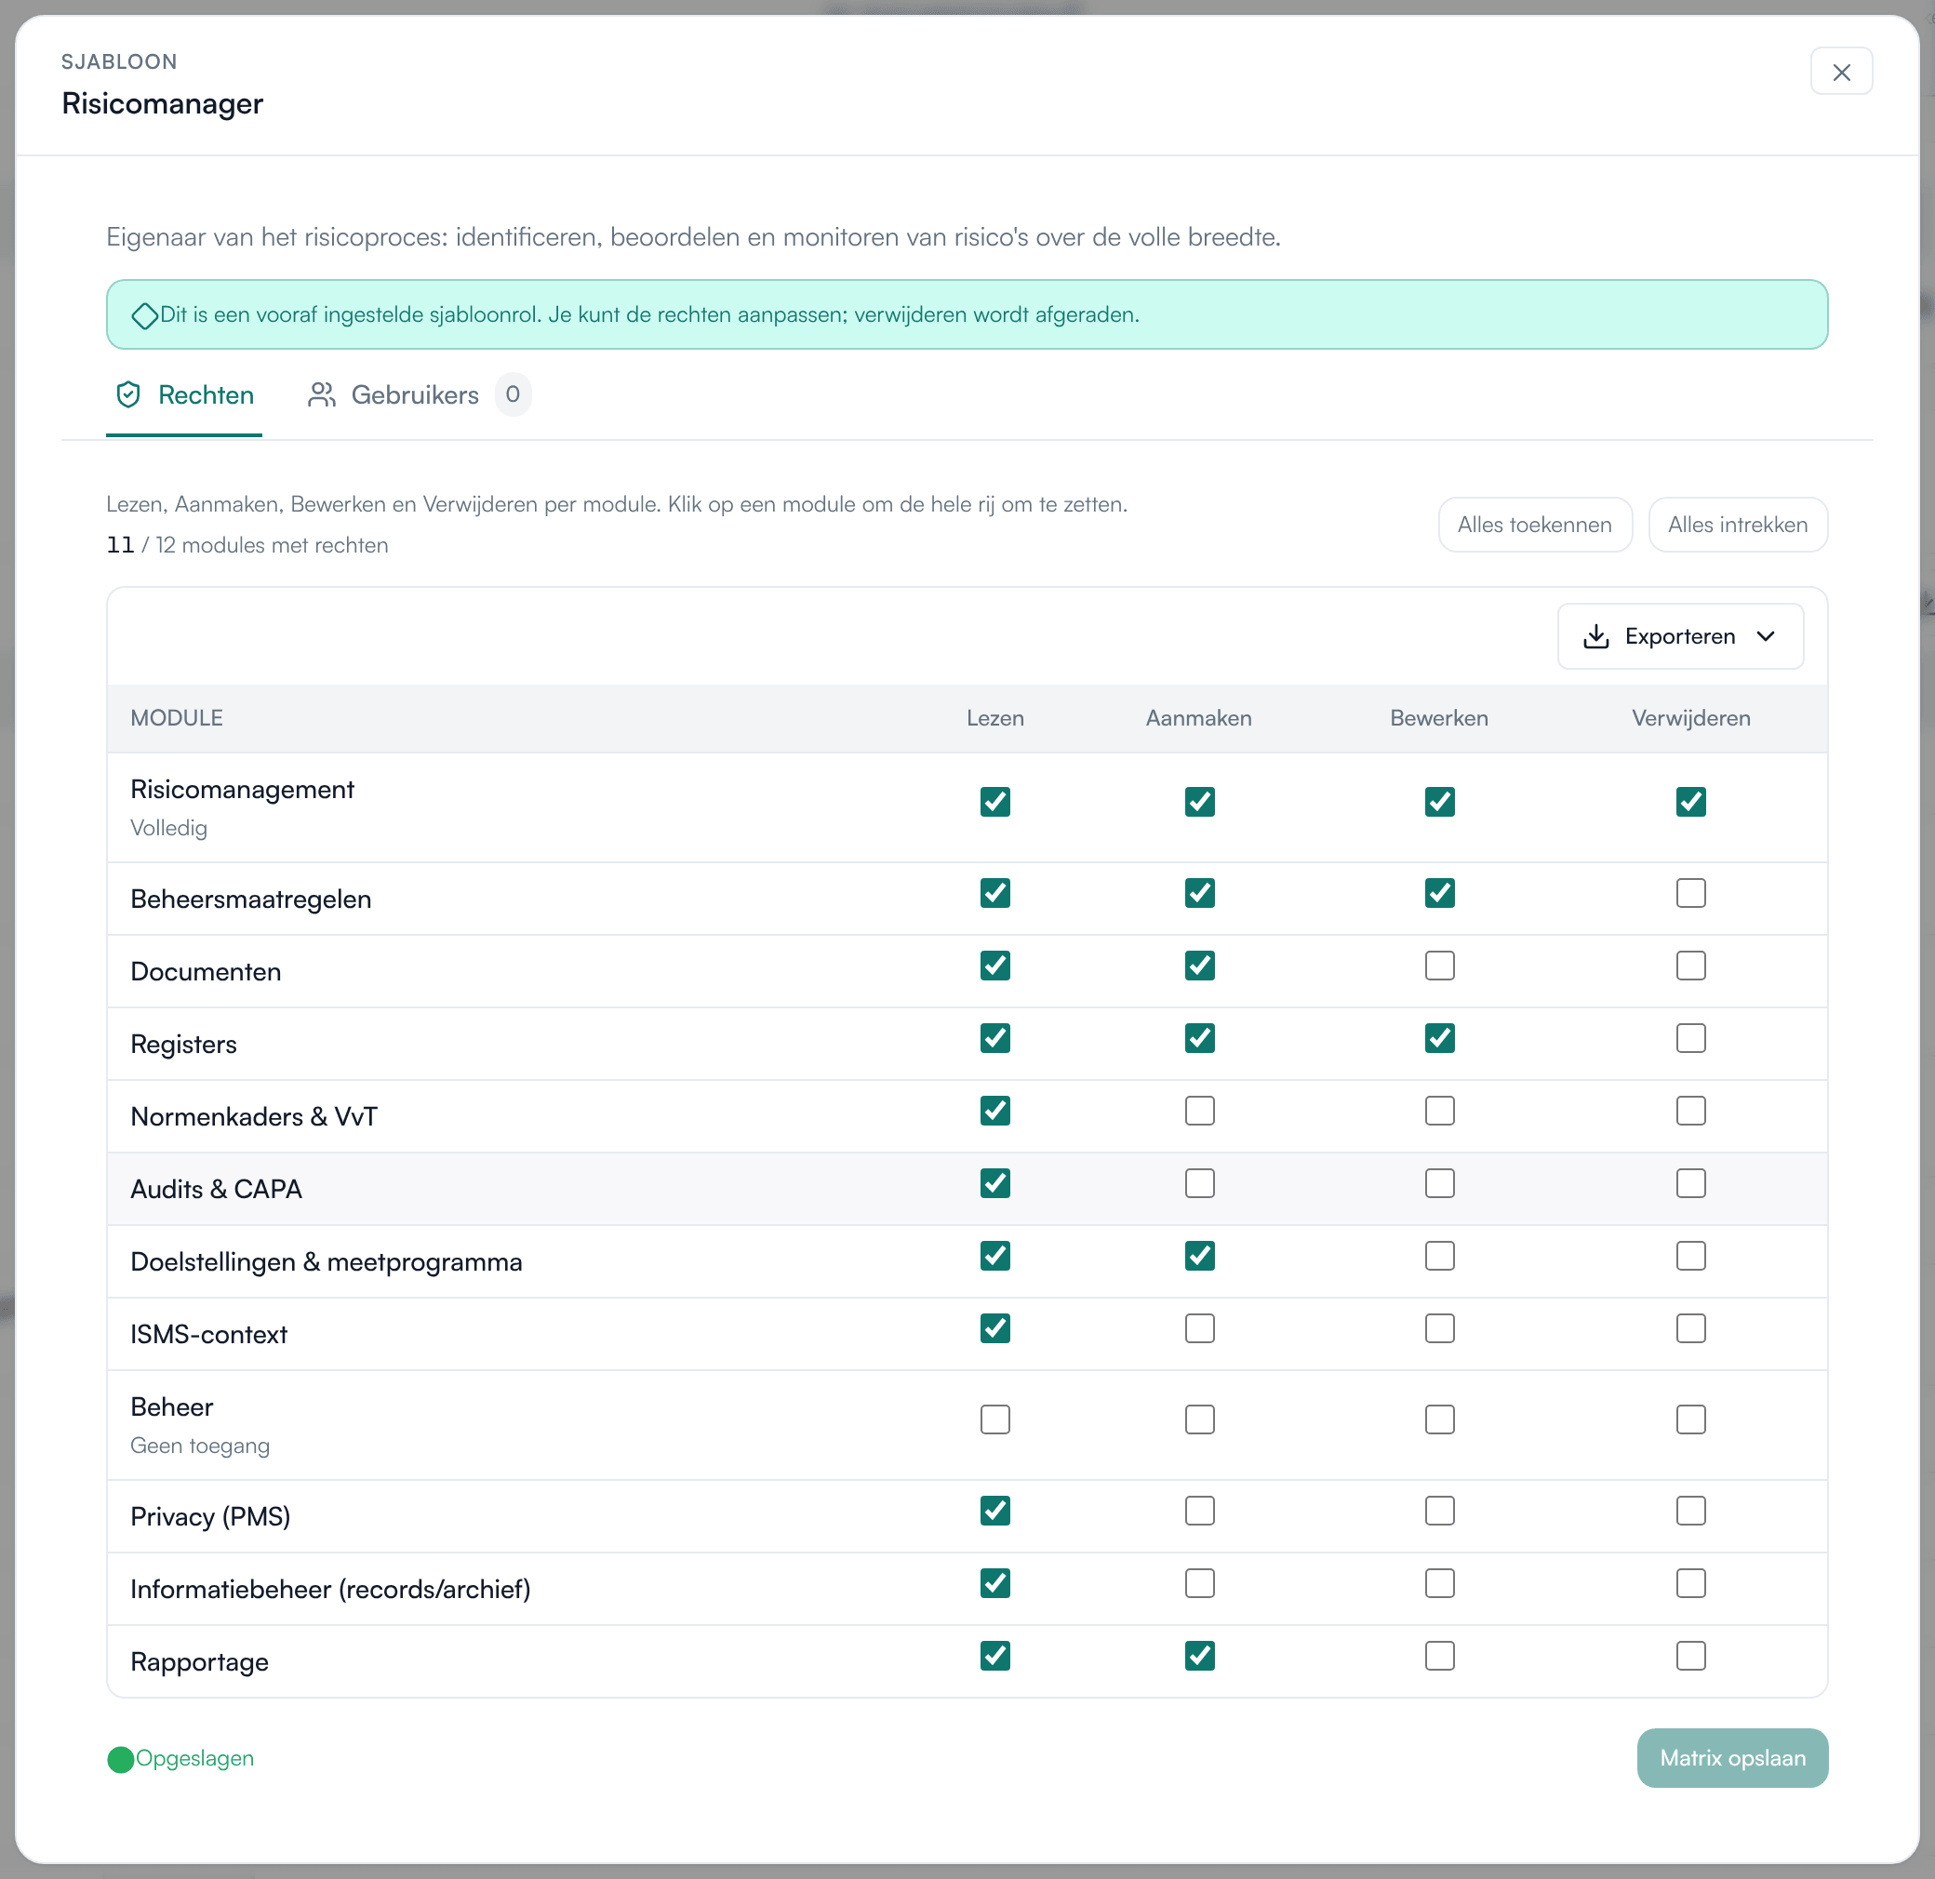
Task: Expand the Exporteren dropdown chevron
Action: (1765, 637)
